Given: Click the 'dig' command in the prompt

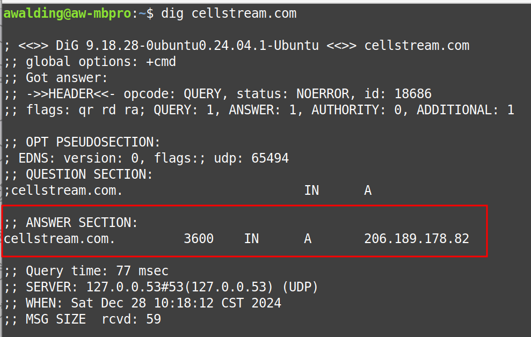Looking at the screenshot, I should (172, 13).
